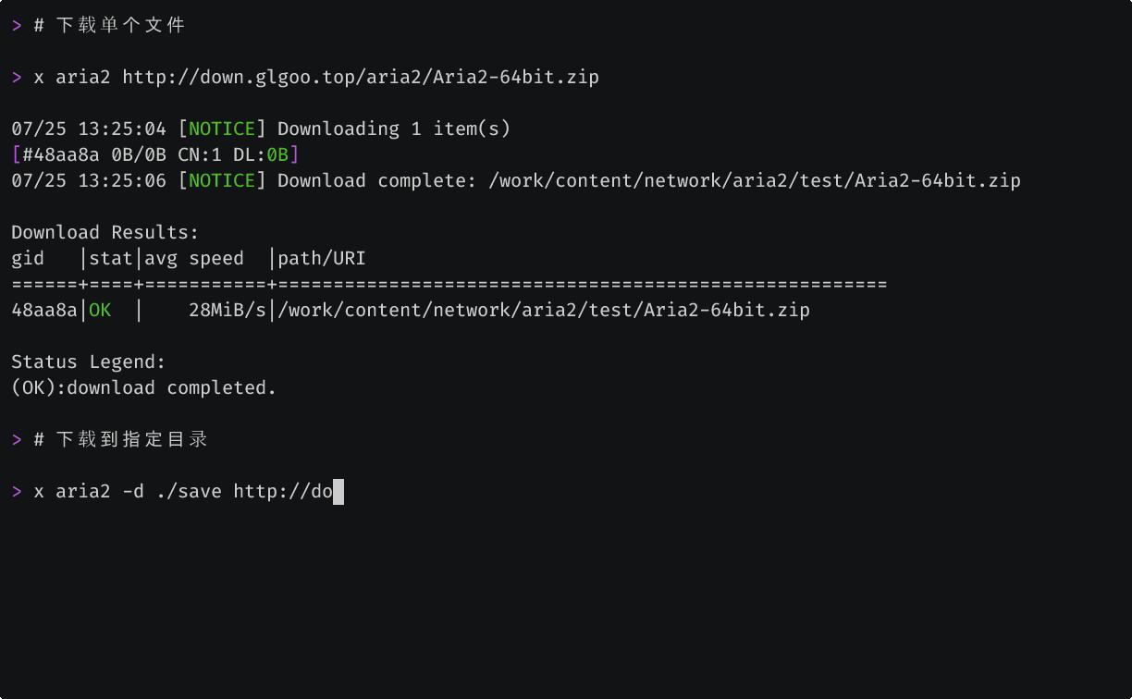Image resolution: width=1132 pixels, height=699 pixels.
Task: Click the "avg speed" column header
Action: (x=194, y=258)
